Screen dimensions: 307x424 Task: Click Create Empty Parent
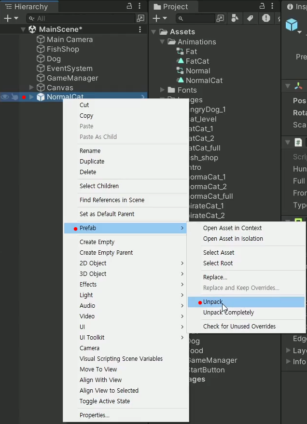coord(126,253)
